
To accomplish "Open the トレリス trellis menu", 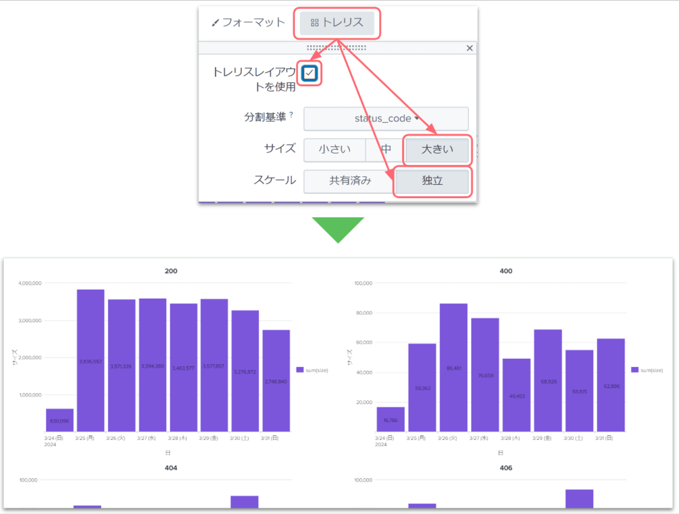I will [x=337, y=23].
